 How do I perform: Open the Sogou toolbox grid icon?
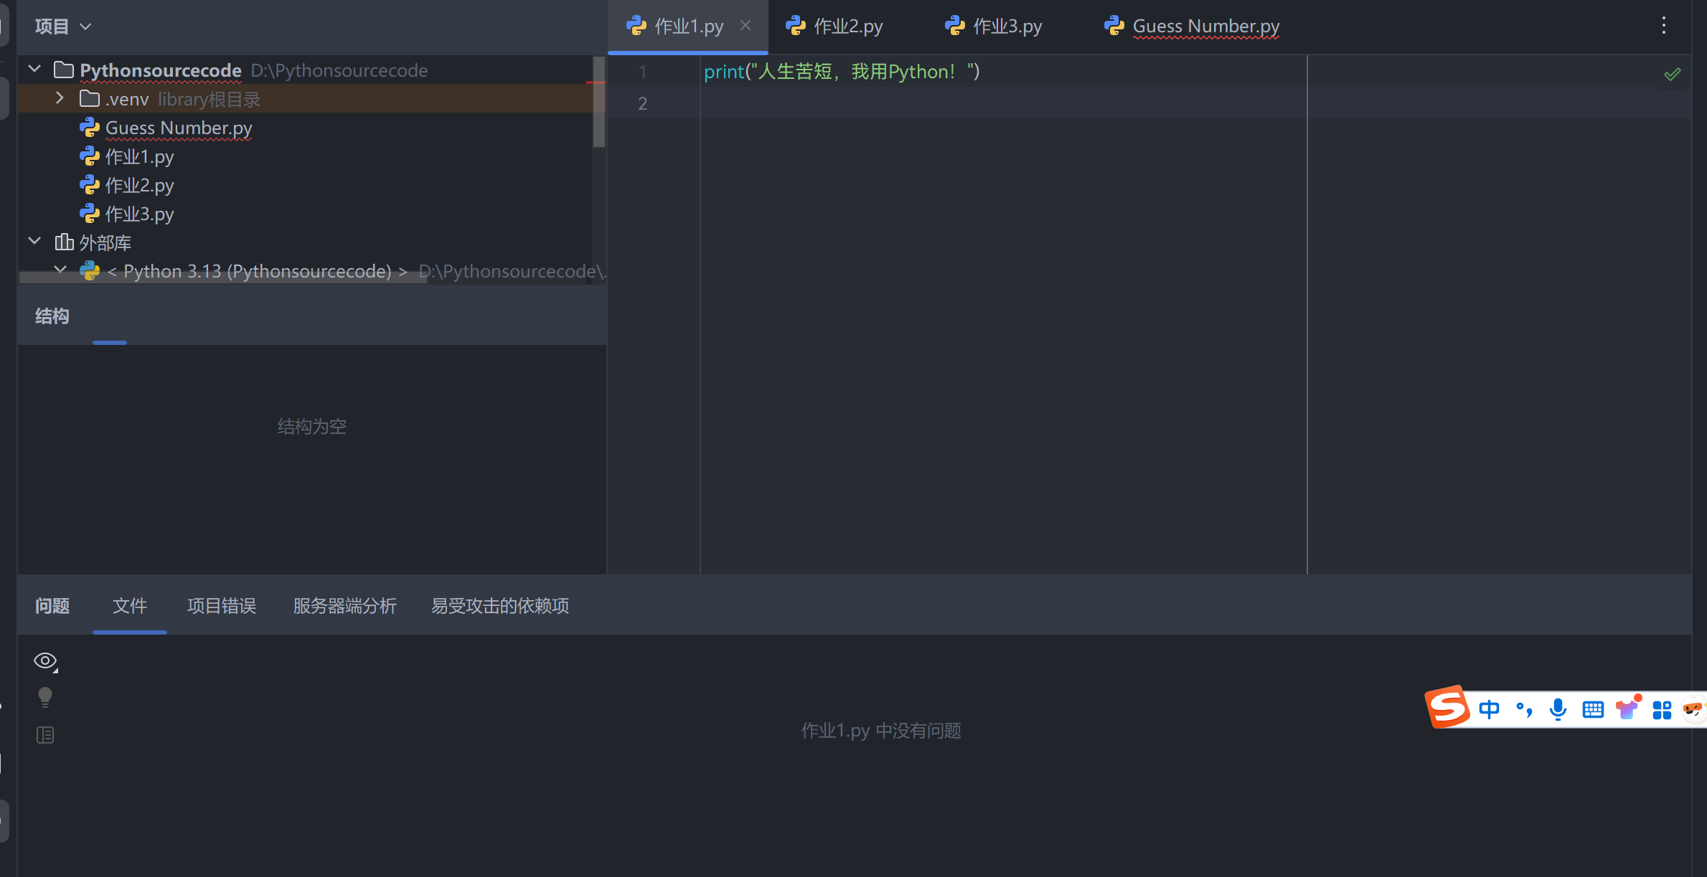coord(1662,710)
